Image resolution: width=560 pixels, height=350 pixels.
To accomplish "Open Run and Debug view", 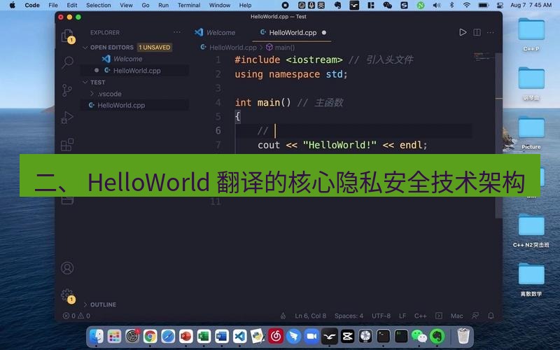I will coord(67,118).
